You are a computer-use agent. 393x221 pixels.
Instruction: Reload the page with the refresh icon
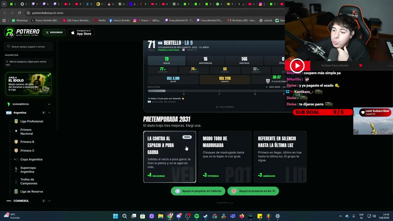point(19,13)
